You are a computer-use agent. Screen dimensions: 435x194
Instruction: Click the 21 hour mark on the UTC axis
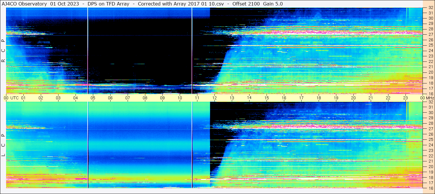371,98
